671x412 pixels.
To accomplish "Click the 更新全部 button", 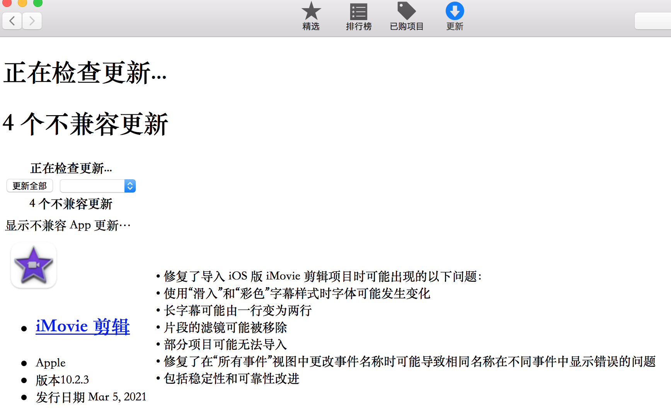I will pyautogui.click(x=30, y=186).
